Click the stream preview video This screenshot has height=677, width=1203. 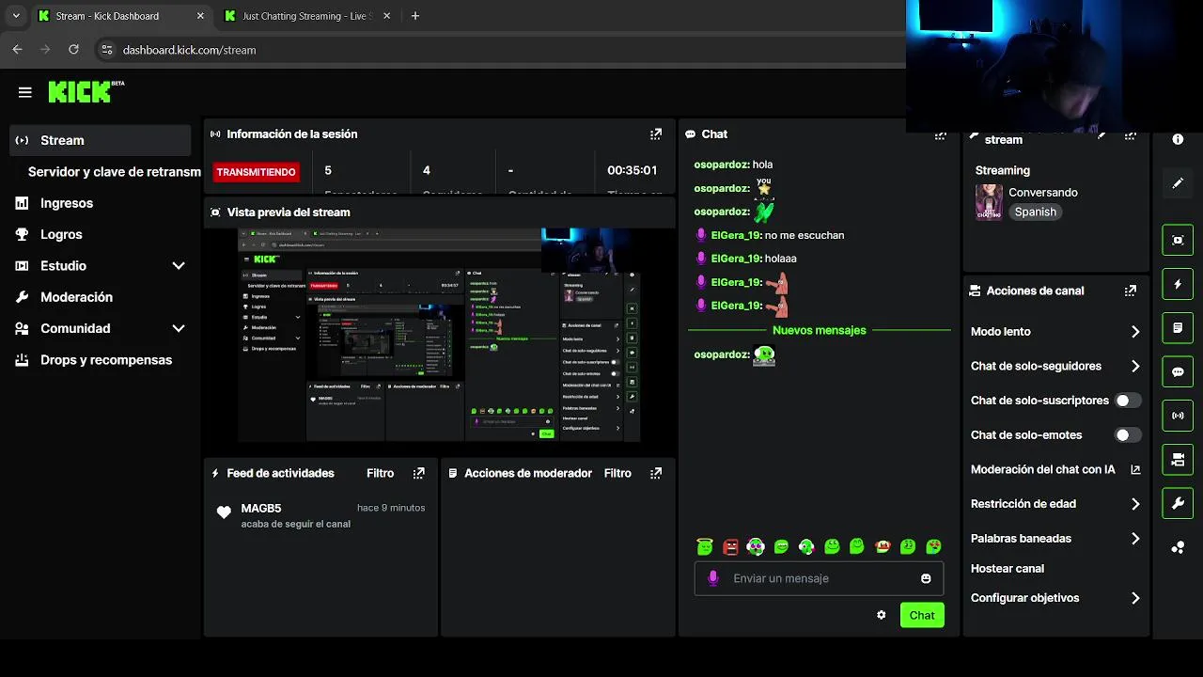pos(438,335)
